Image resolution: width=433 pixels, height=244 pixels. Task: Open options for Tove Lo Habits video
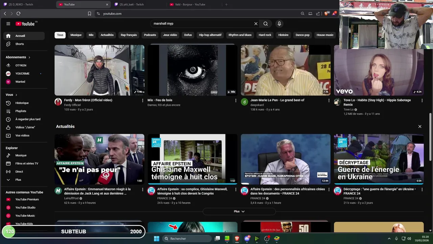pos(422,101)
